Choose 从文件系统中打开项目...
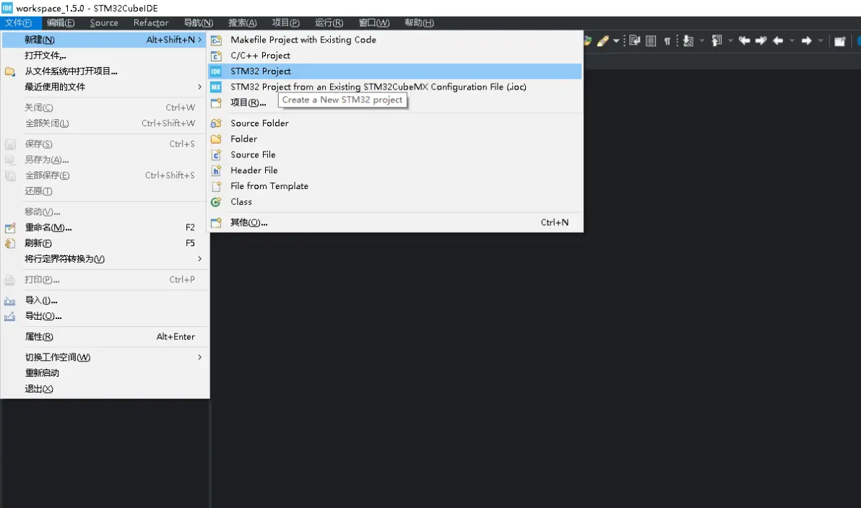This screenshot has height=508, width=861. coord(105,71)
